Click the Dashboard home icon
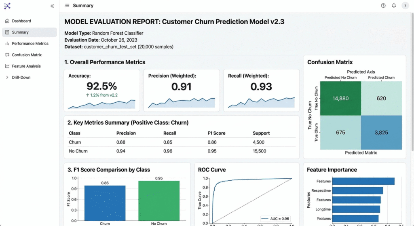The width and height of the screenshot is (414, 226). click(7, 21)
